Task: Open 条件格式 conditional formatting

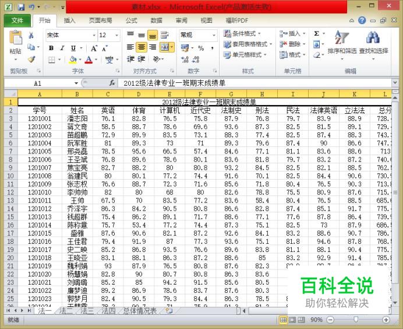Action: click(242, 34)
